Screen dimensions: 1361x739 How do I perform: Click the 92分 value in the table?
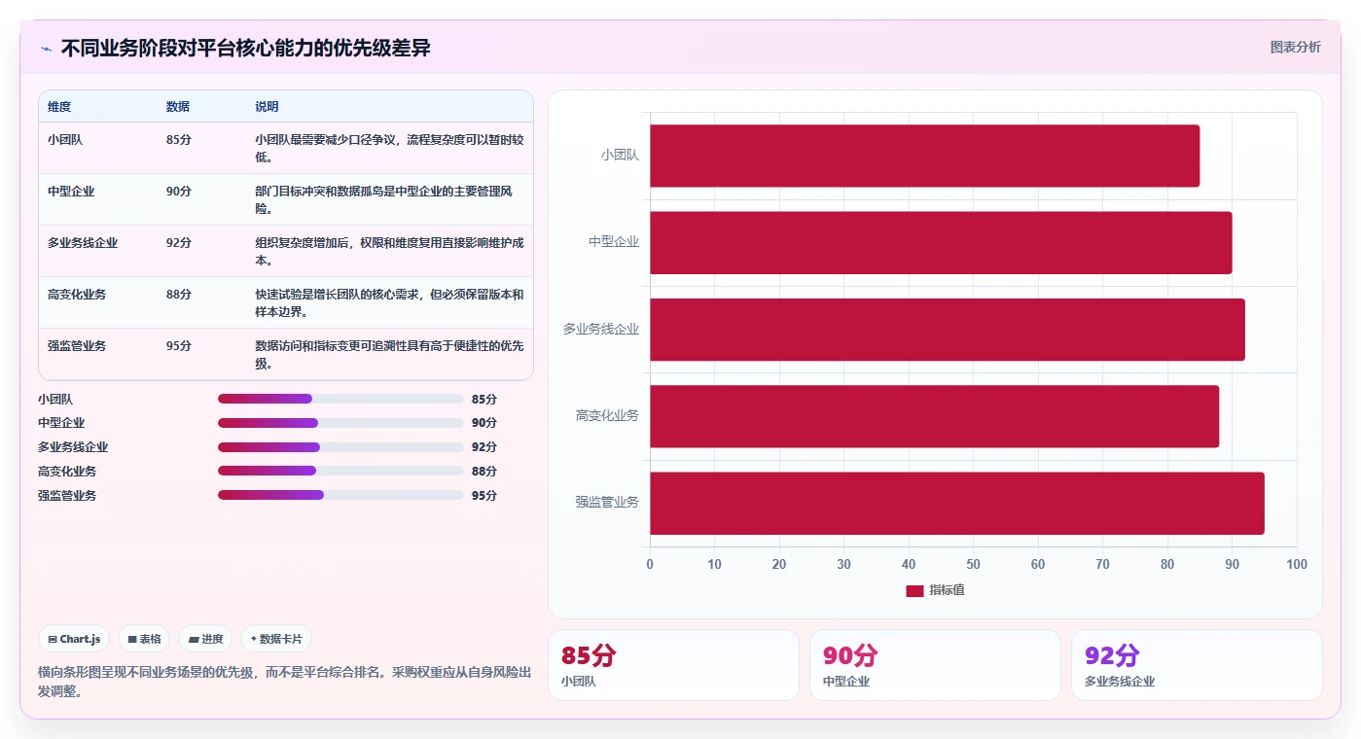pyautogui.click(x=179, y=243)
